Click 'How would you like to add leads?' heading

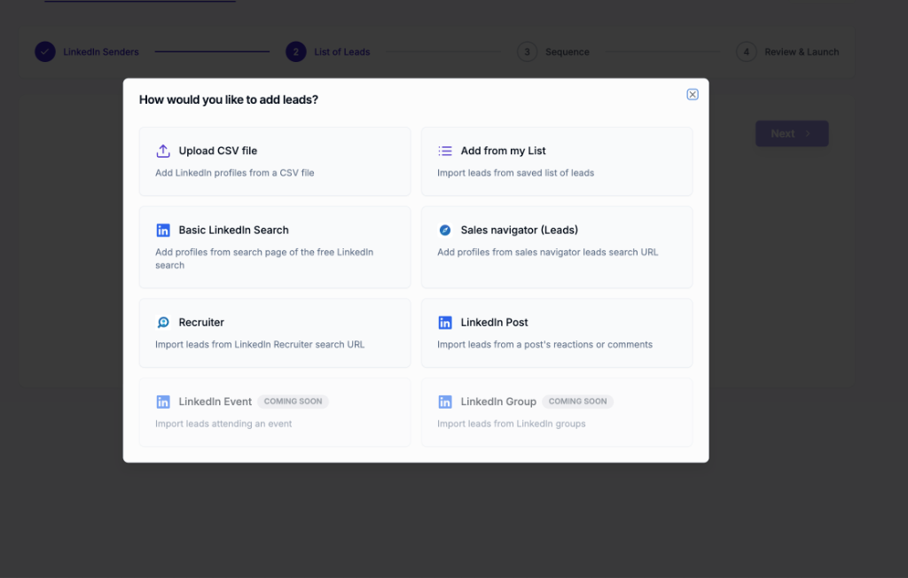point(228,99)
